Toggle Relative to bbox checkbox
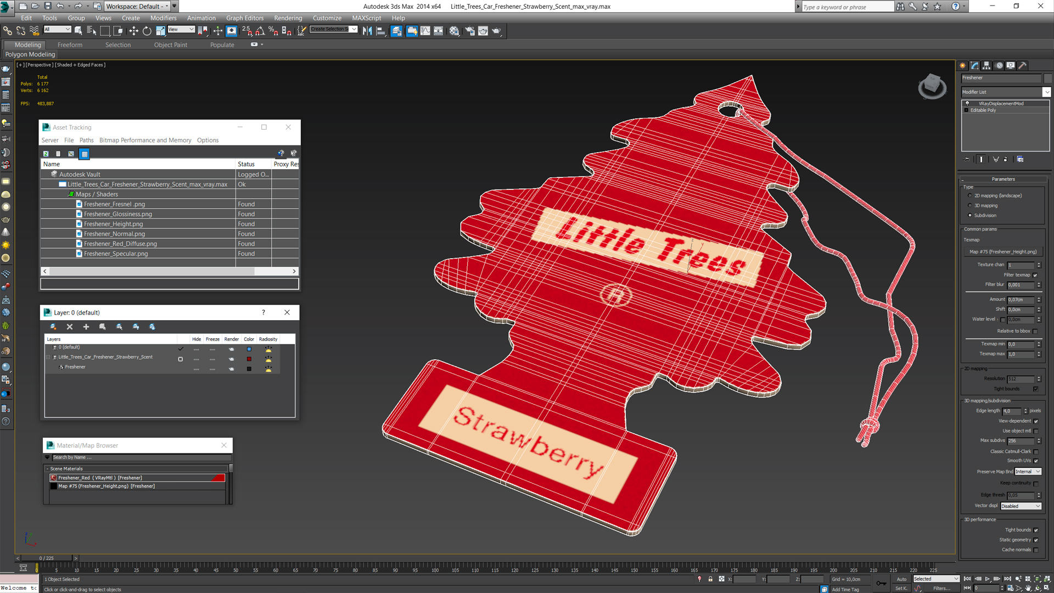 1035,331
